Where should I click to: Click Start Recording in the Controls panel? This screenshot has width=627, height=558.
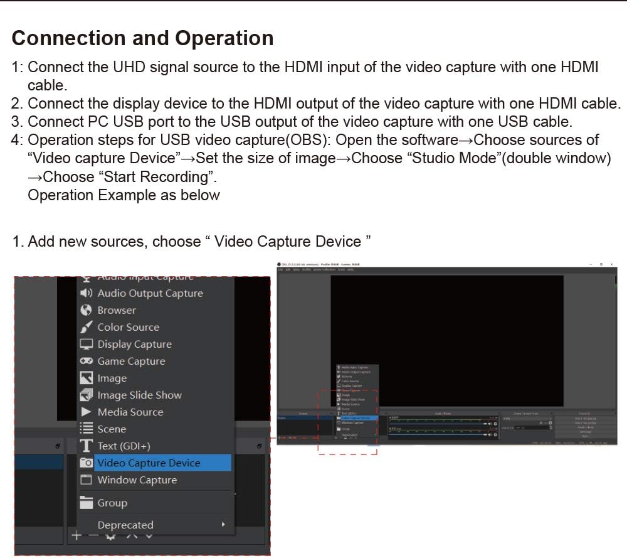point(586,423)
